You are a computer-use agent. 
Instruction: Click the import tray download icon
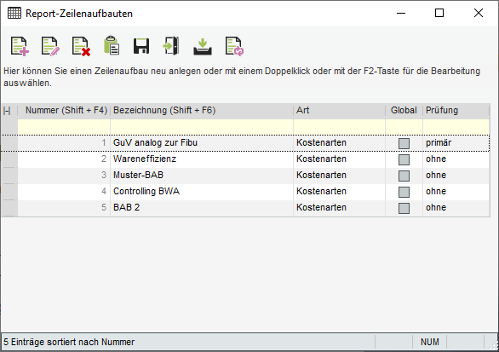coord(203,47)
